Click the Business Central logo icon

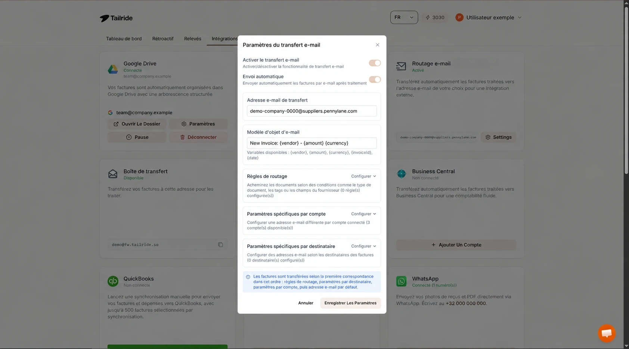401,174
